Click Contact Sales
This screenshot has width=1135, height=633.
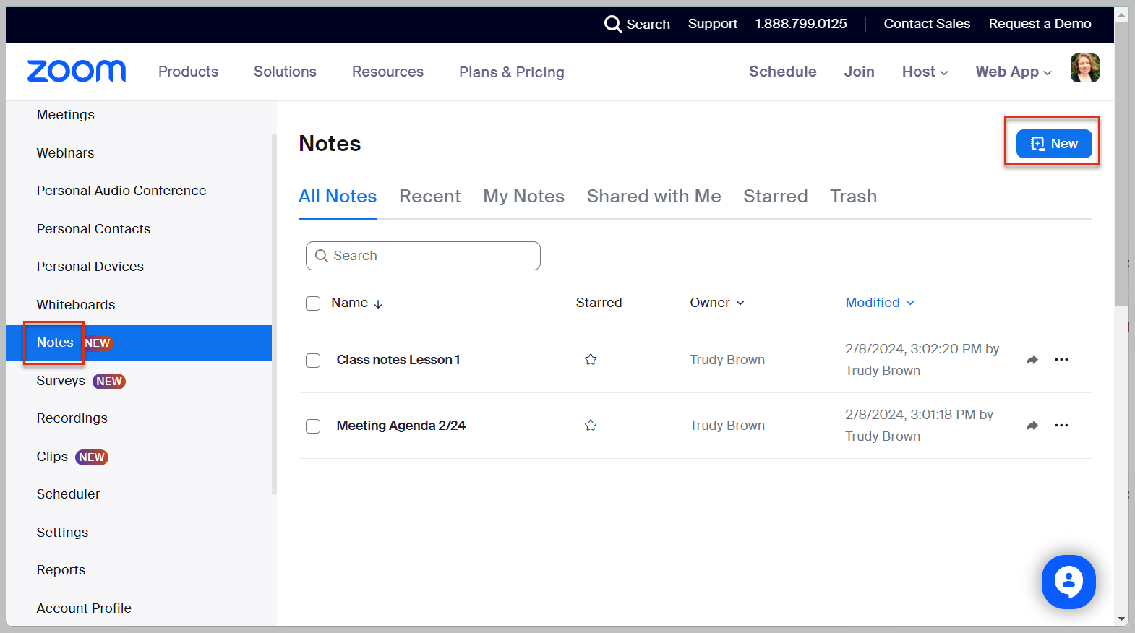[927, 24]
